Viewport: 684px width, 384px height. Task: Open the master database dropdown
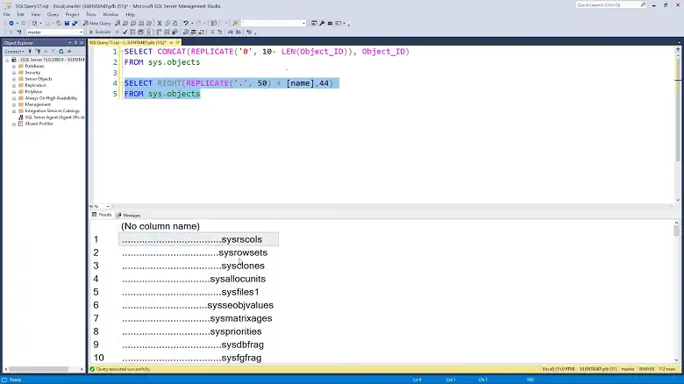coord(82,32)
